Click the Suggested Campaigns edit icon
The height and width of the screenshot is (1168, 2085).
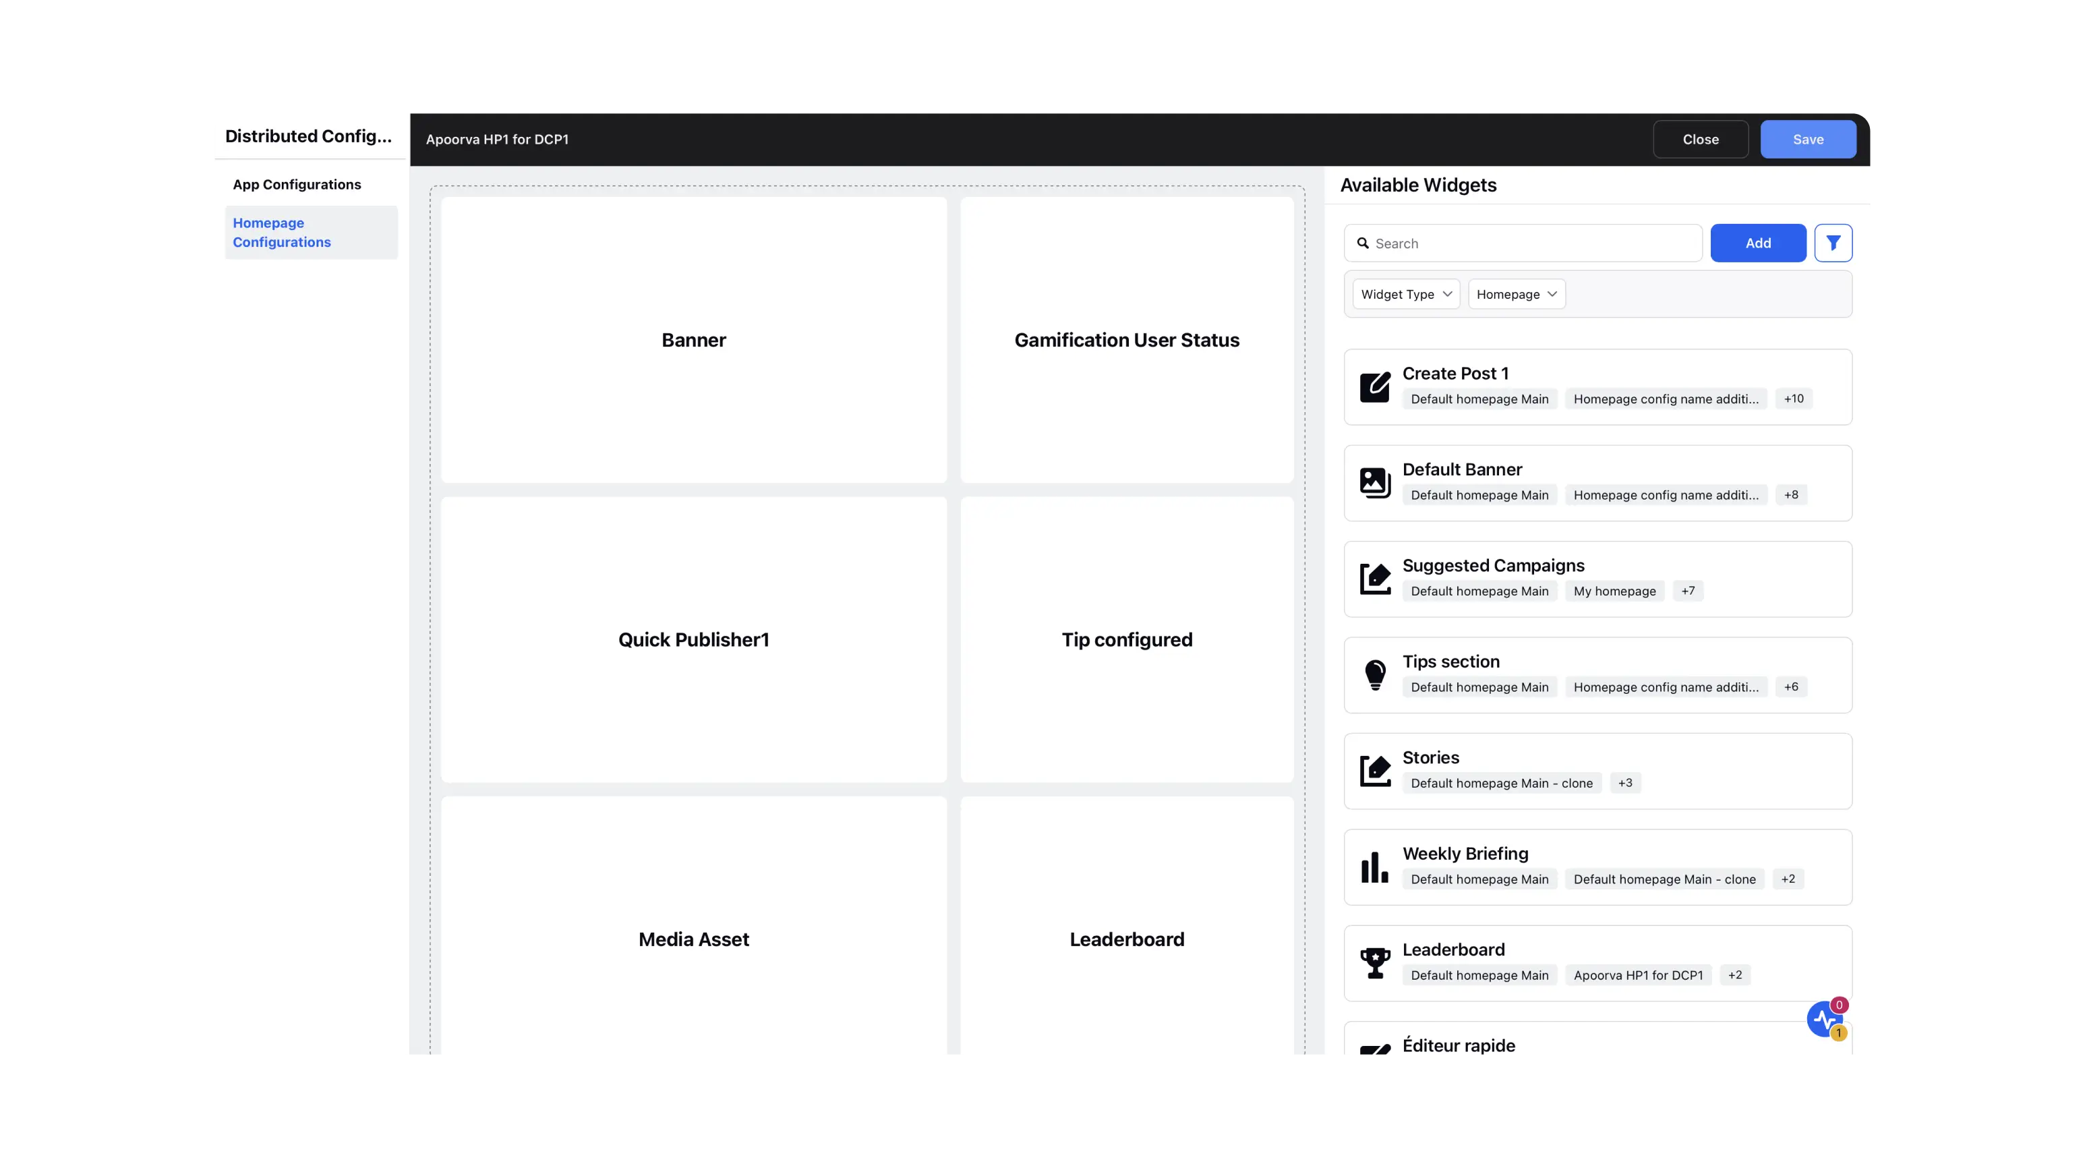tap(1374, 579)
